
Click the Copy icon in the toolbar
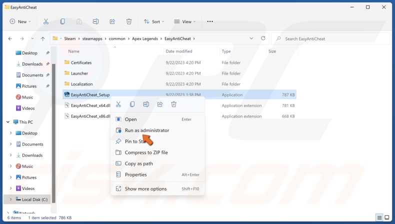coord(62,21)
